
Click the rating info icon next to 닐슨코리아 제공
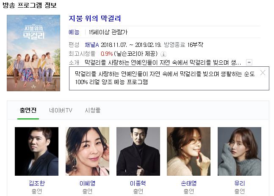pyautogui.click(x=163, y=54)
